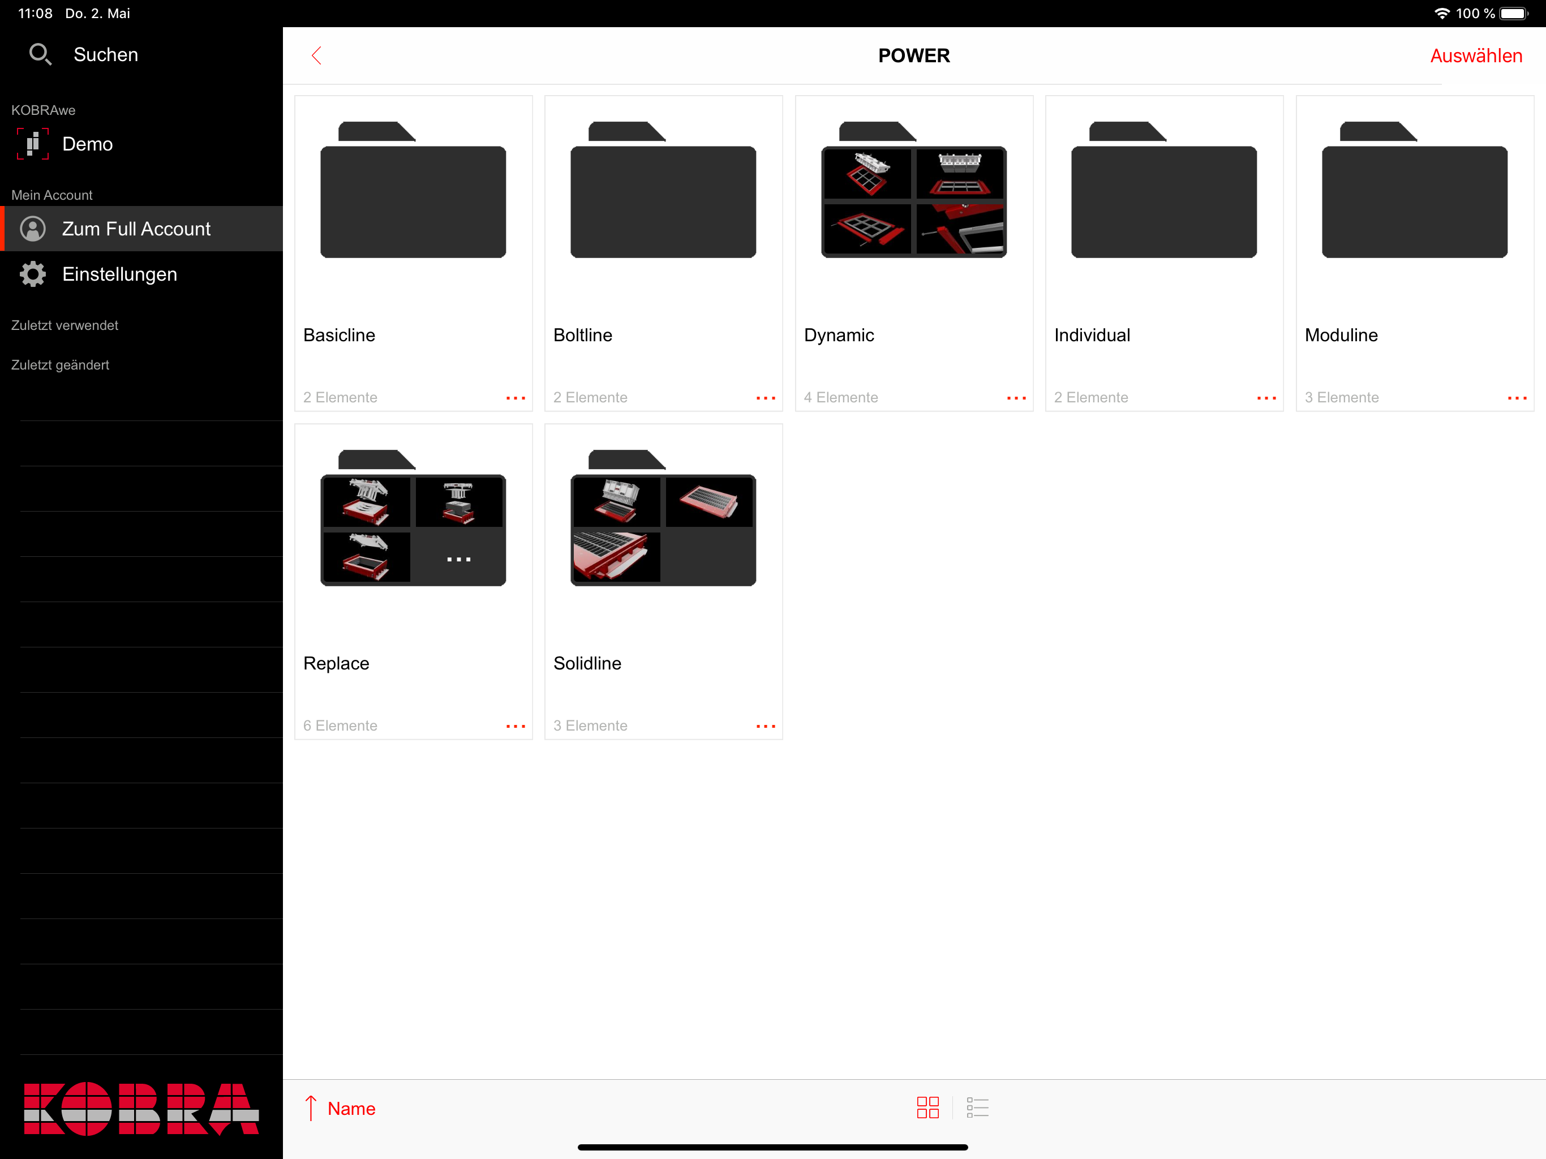Click the POWER title
The image size is (1546, 1159).
(x=914, y=56)
